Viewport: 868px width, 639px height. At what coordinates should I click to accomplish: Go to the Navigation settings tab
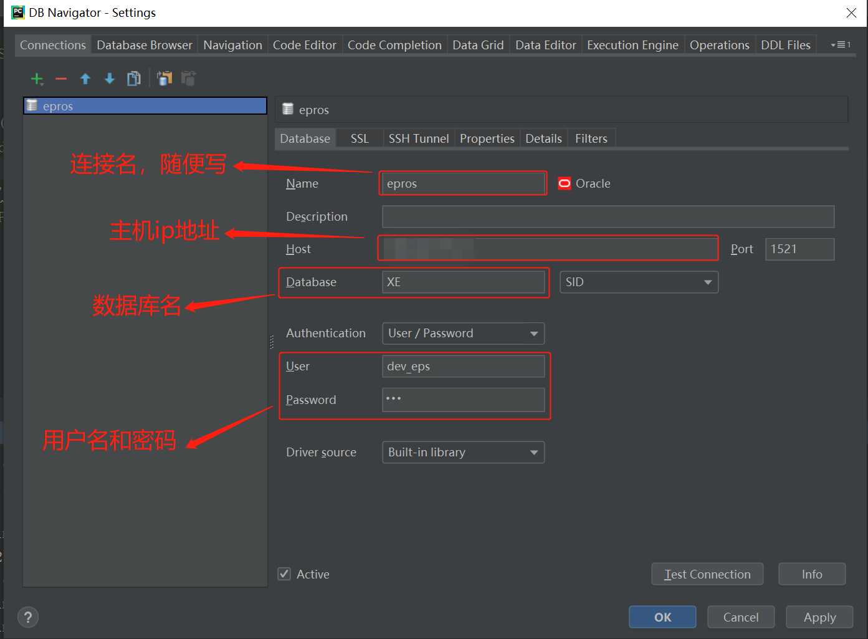(x=232, y=45)
